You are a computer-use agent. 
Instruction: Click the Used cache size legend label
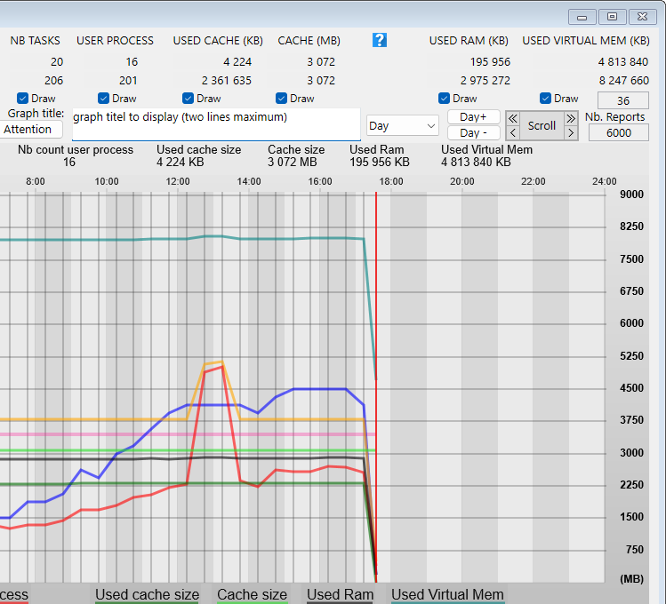147,595
